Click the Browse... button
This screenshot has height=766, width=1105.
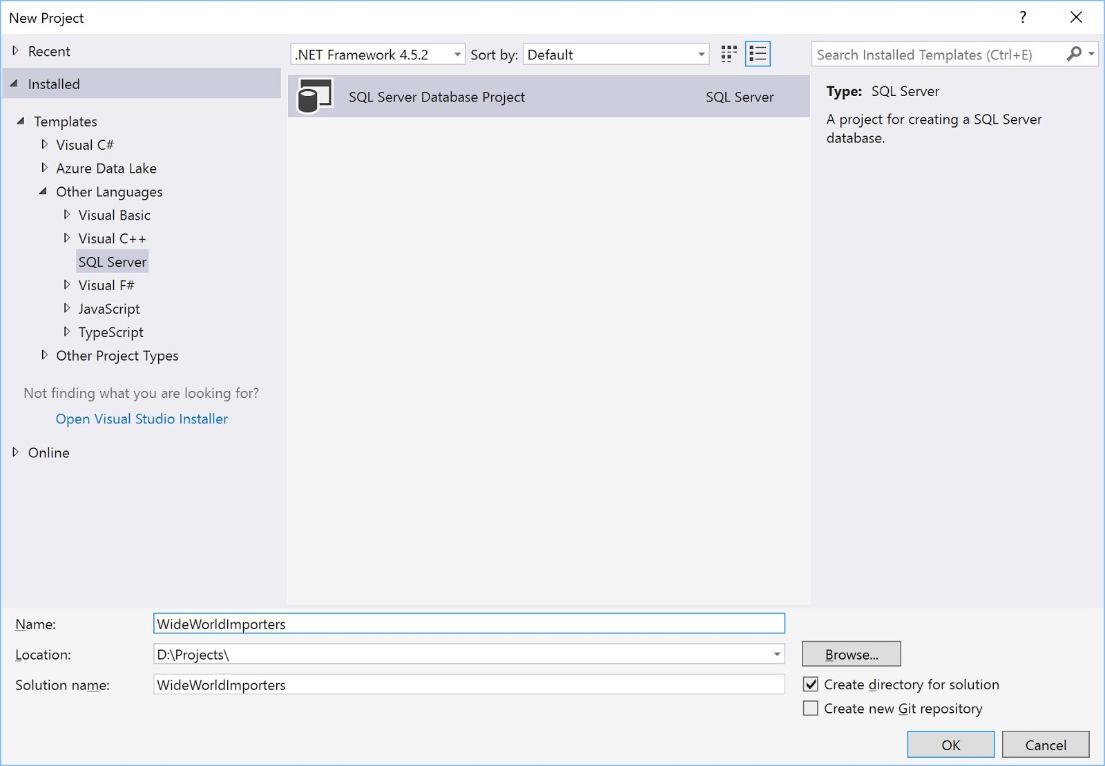tap(852, 654)
